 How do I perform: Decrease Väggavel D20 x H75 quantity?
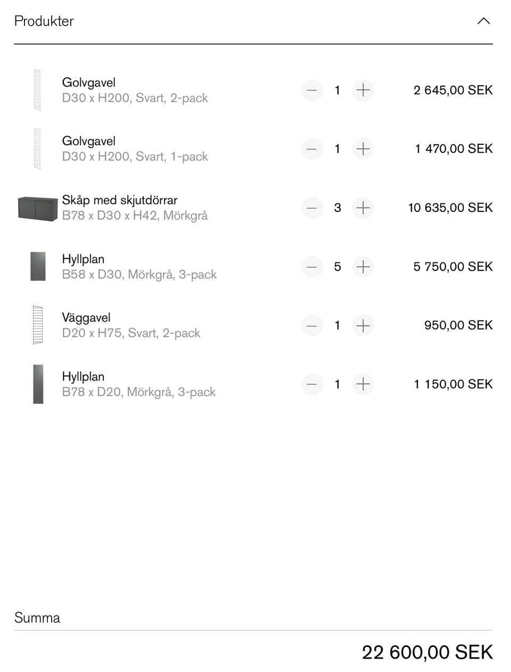click(312, 325)
